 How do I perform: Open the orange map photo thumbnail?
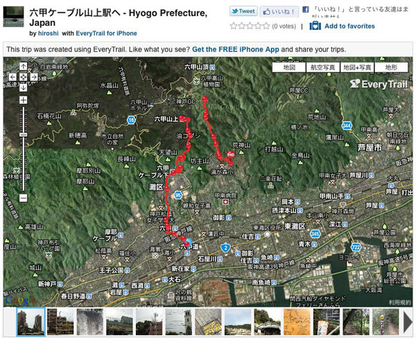(297, 322)
